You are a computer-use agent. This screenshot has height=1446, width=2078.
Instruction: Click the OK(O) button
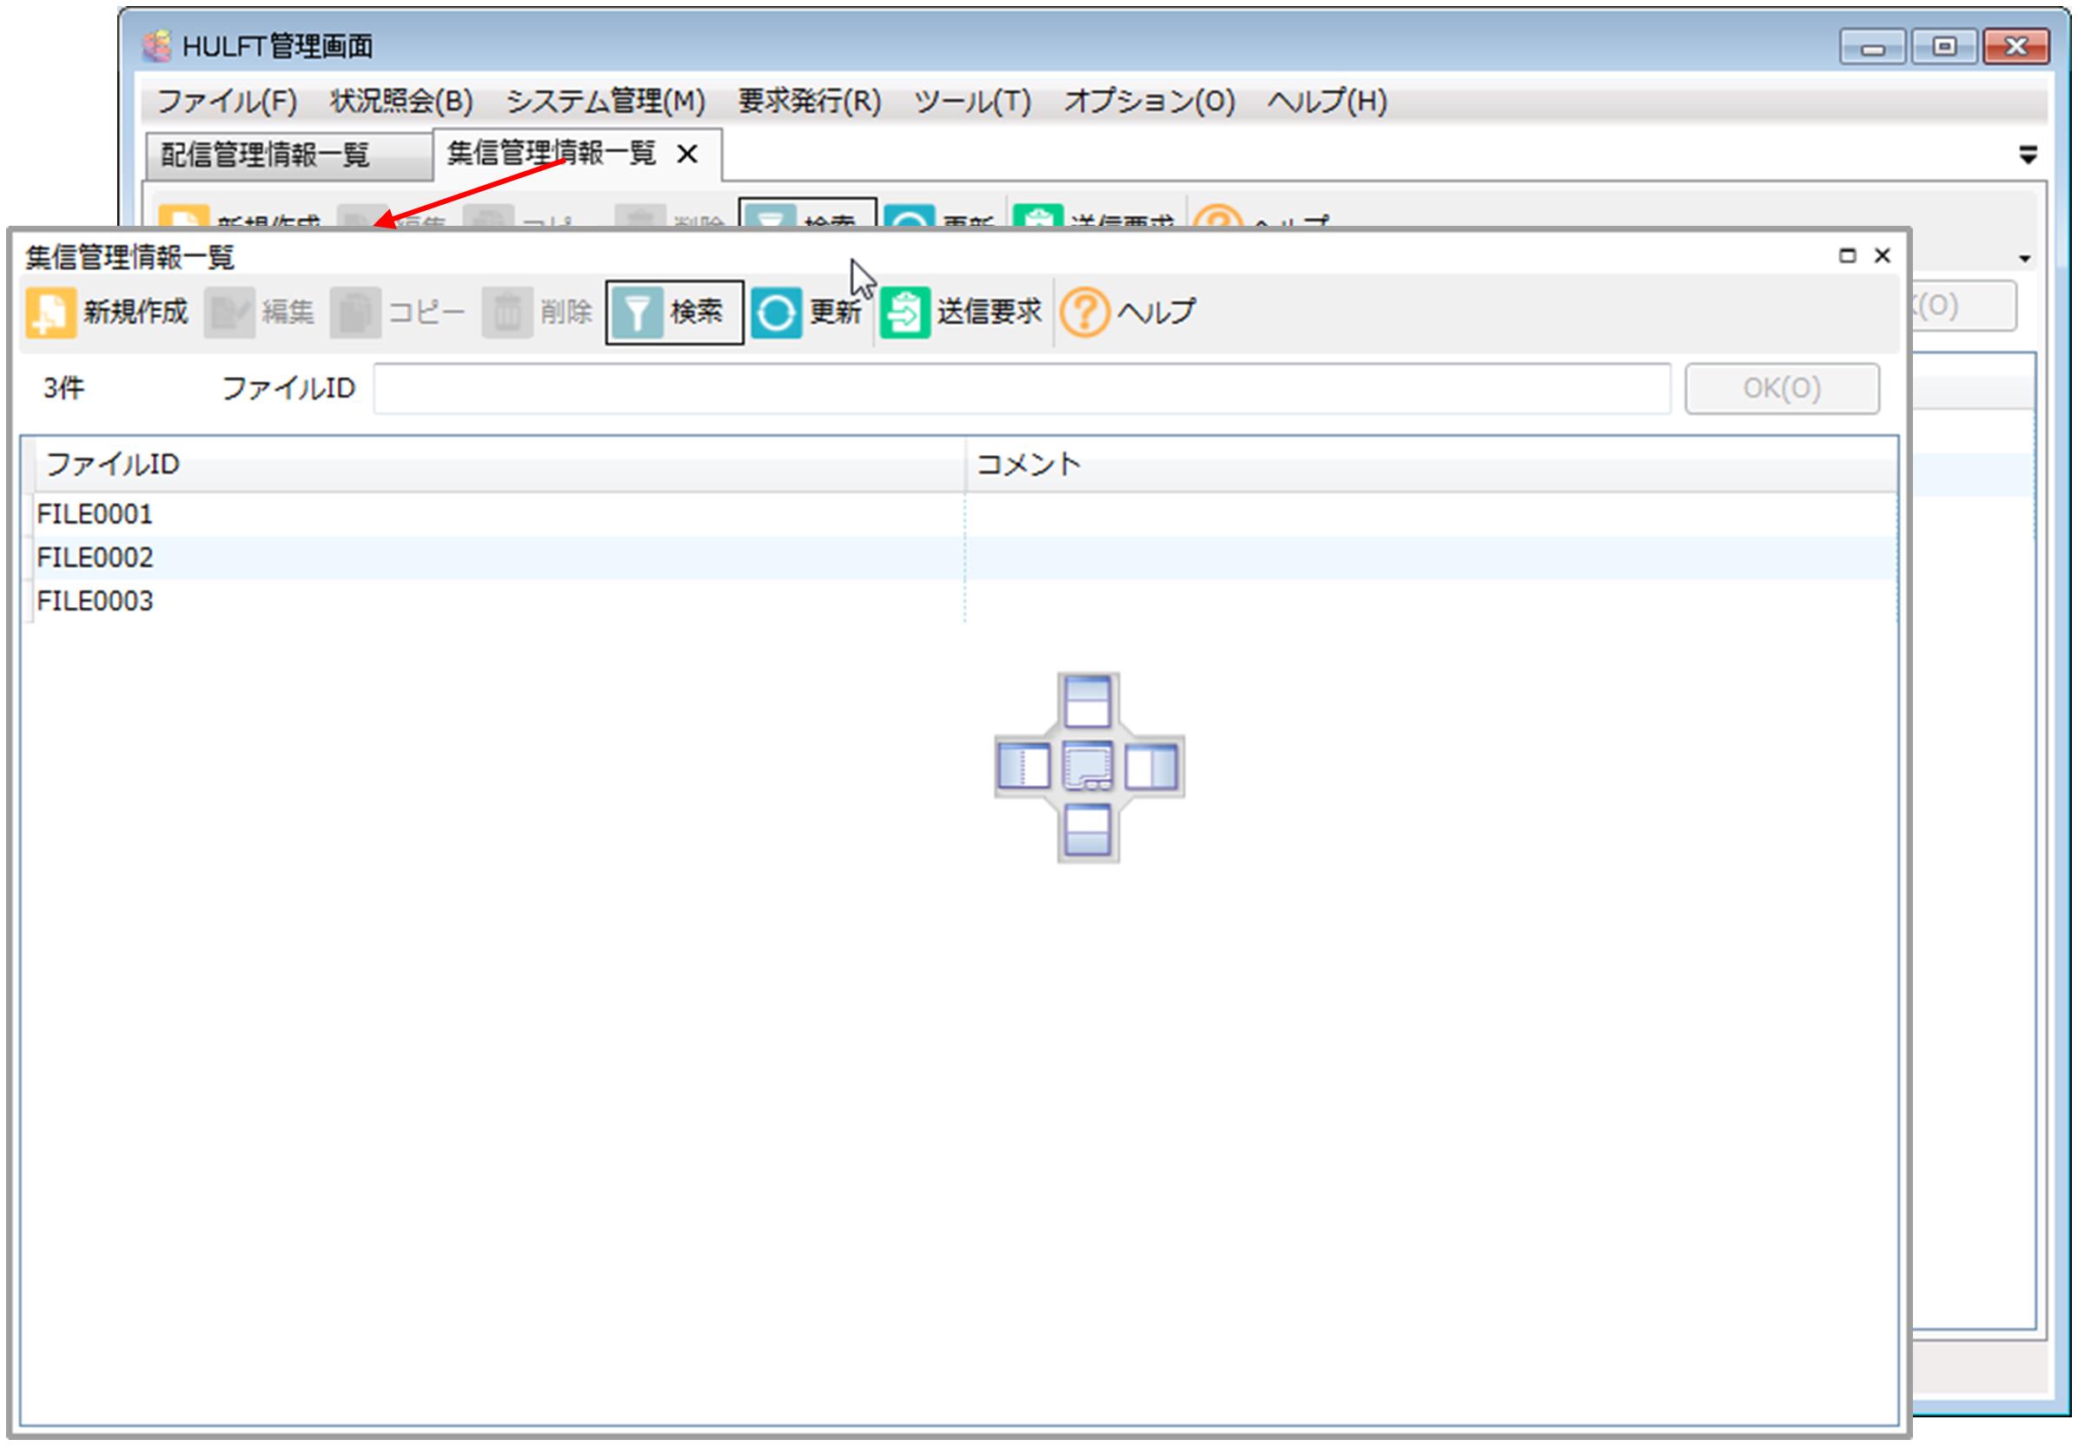click(x=1781, y=389)
